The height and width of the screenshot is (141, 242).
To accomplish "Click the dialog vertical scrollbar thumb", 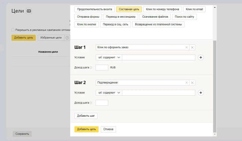I will pos(215,87).
